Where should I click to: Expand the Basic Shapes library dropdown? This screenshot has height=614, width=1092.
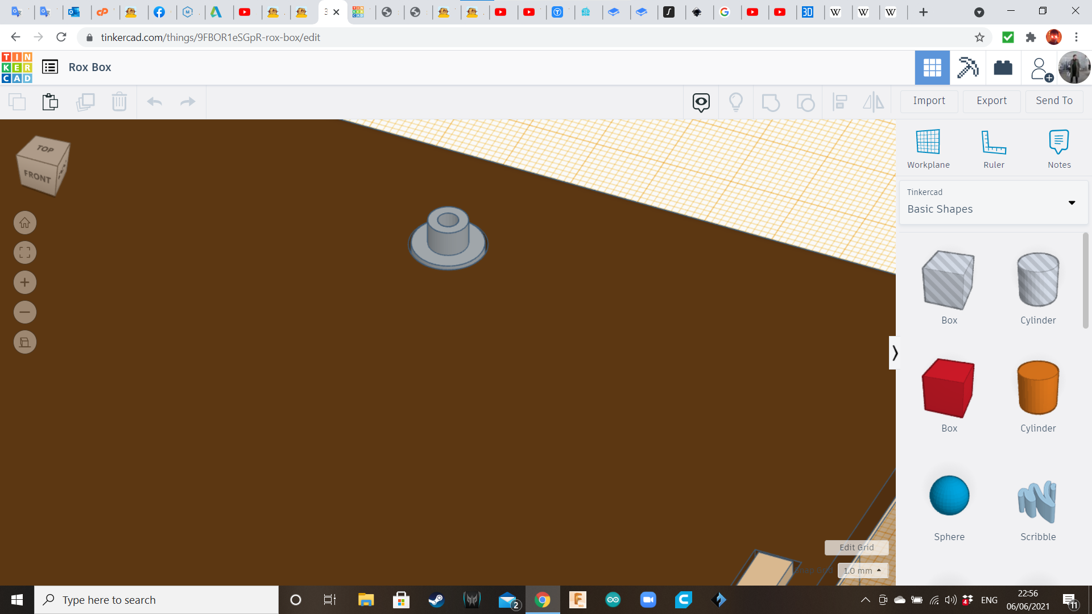1072,203
